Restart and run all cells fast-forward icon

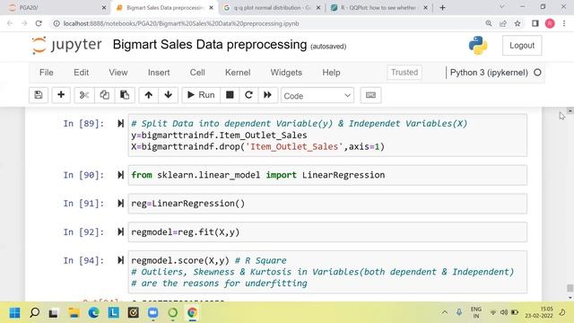267,95
